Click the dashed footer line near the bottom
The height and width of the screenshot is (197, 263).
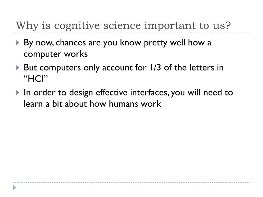point(131,182)
